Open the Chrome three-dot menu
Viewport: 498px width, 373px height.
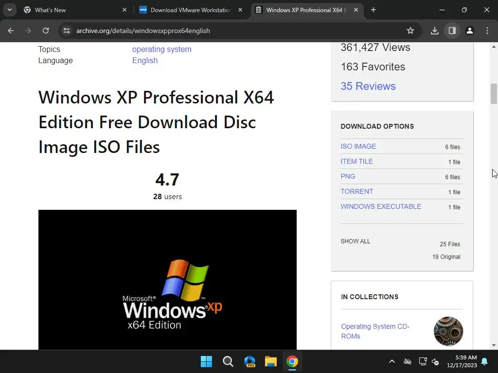point(487,31)
